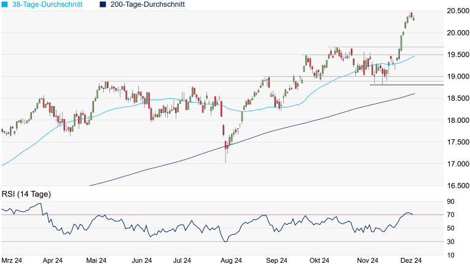Click the Mrz 24 date label

click(x=13, y=260)
